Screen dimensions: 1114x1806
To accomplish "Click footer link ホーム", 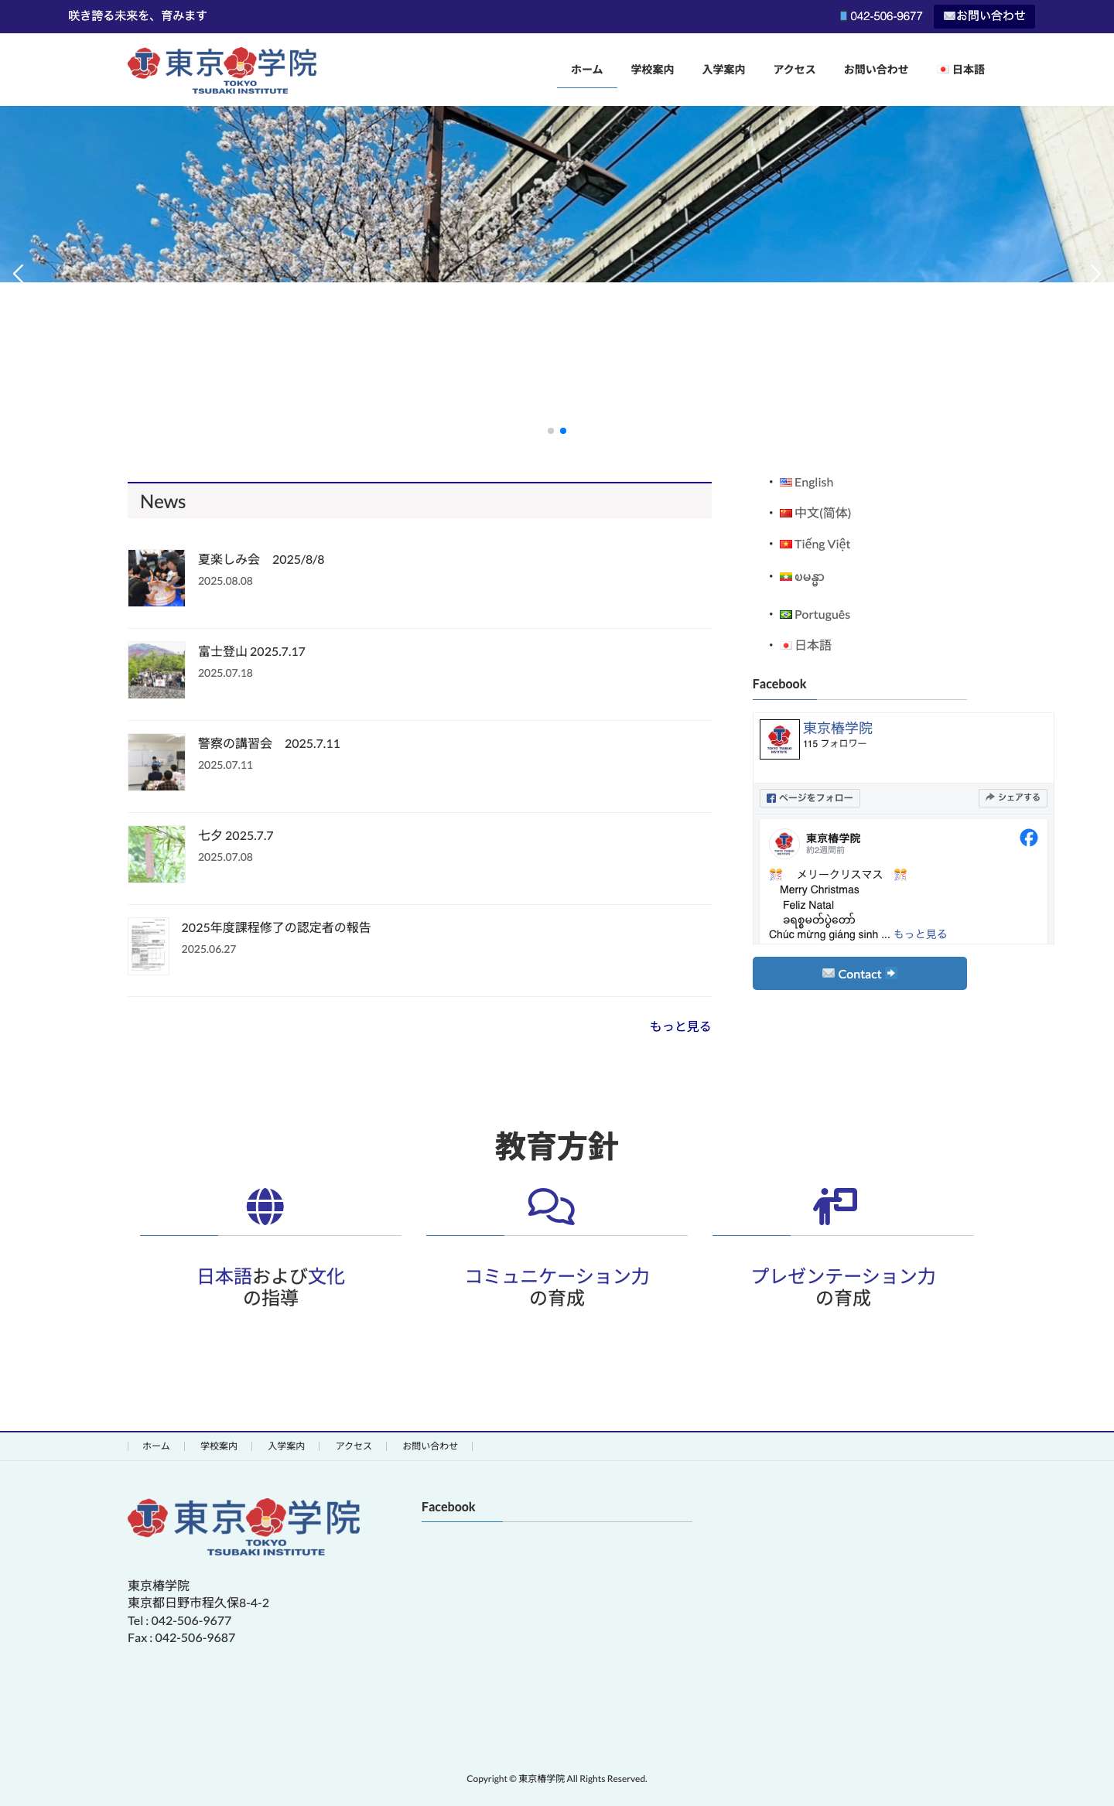I will [156, 1446].
